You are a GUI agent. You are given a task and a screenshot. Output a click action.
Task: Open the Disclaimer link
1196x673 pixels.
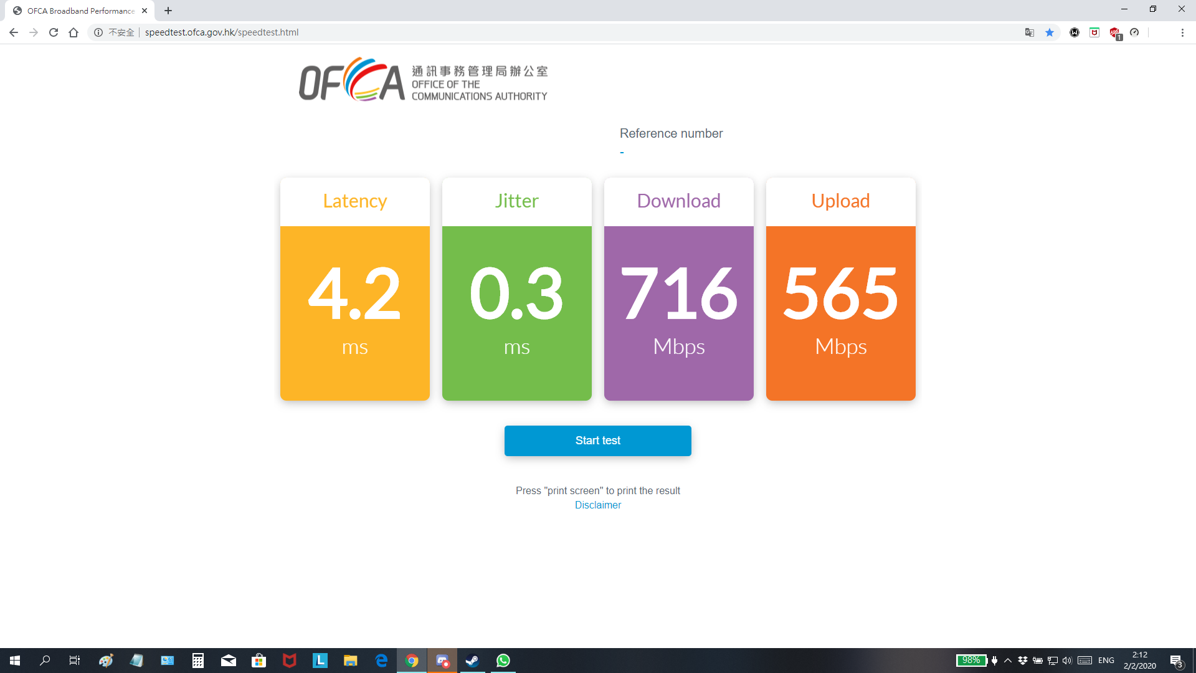[597, 505]
